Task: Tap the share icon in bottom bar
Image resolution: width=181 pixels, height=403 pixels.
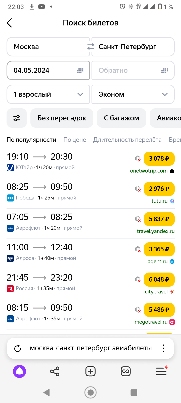Action: [x=55, y=371]
